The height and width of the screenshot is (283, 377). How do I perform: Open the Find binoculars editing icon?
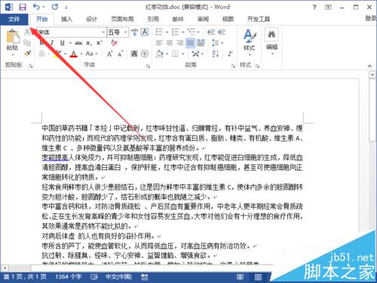[x=271, y=35]
